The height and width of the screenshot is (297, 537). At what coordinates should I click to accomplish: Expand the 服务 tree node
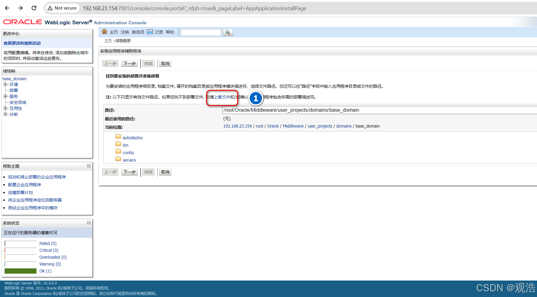pyautogui.click(x=5, y=96)
